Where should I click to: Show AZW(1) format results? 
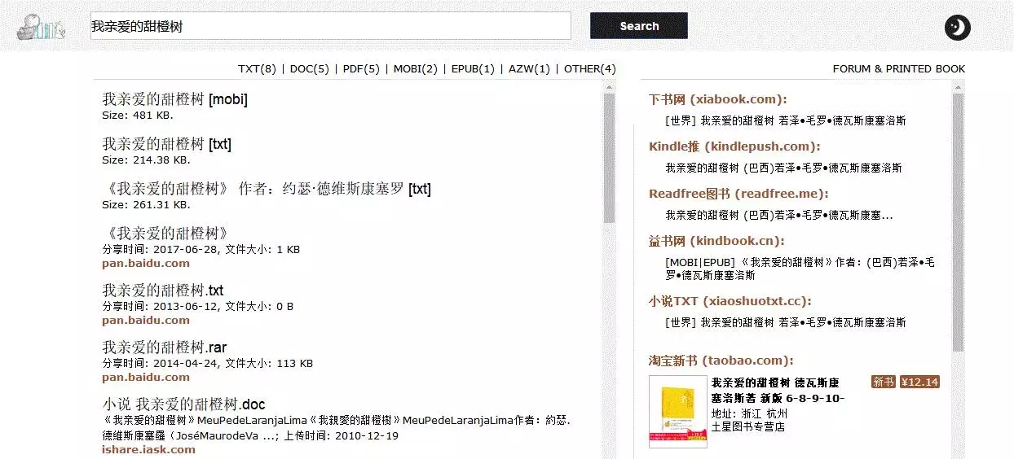[529, 69]
